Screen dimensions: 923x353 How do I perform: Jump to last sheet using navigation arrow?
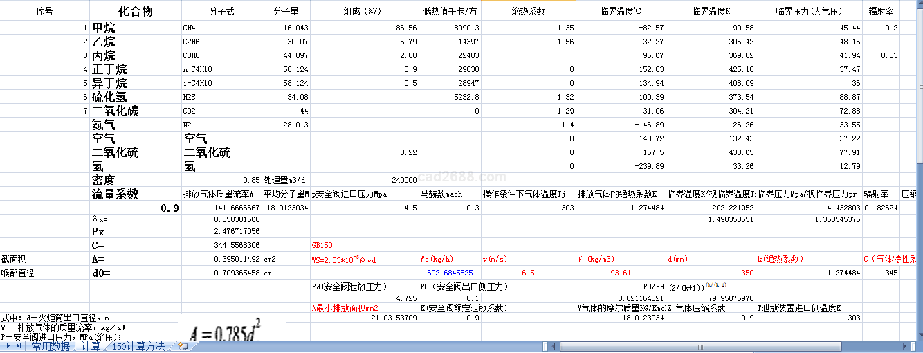point(19,346)
